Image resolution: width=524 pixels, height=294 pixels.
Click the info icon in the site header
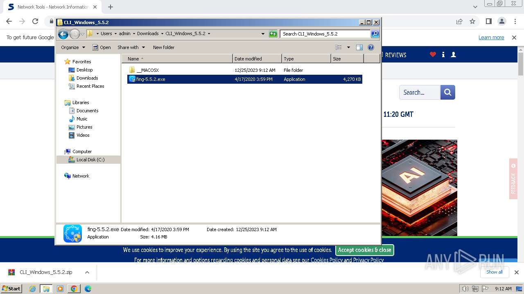443,55
